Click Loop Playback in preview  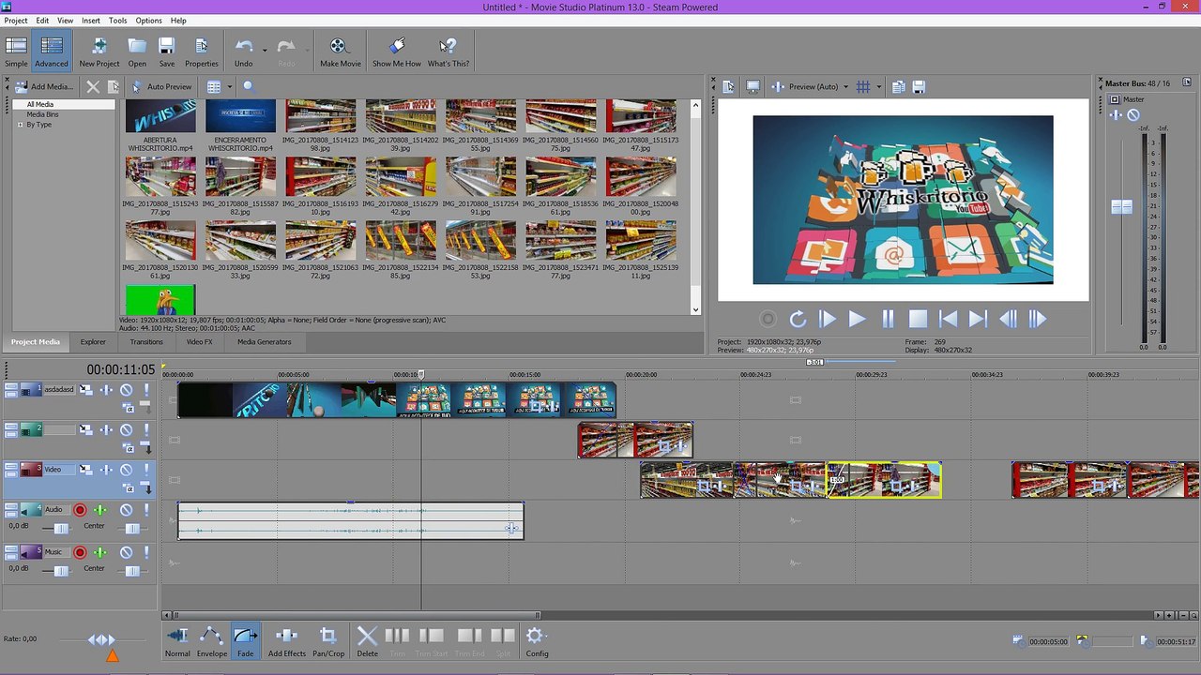pos(798,320)
